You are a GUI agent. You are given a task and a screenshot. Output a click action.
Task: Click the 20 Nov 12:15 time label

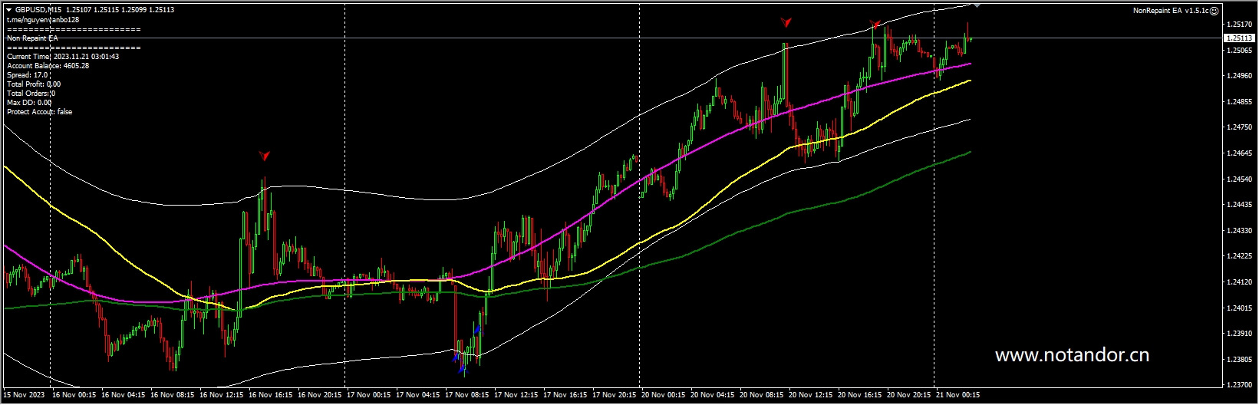(811, 395)
